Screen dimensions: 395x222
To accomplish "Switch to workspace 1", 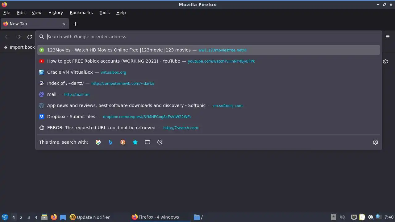I will 14,217.
